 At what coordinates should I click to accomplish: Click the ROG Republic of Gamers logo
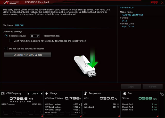[x=11, y=3]
